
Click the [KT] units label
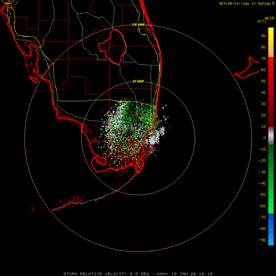[262, 21]
